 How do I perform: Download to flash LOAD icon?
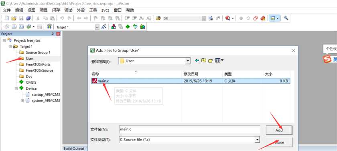[49, 26]
